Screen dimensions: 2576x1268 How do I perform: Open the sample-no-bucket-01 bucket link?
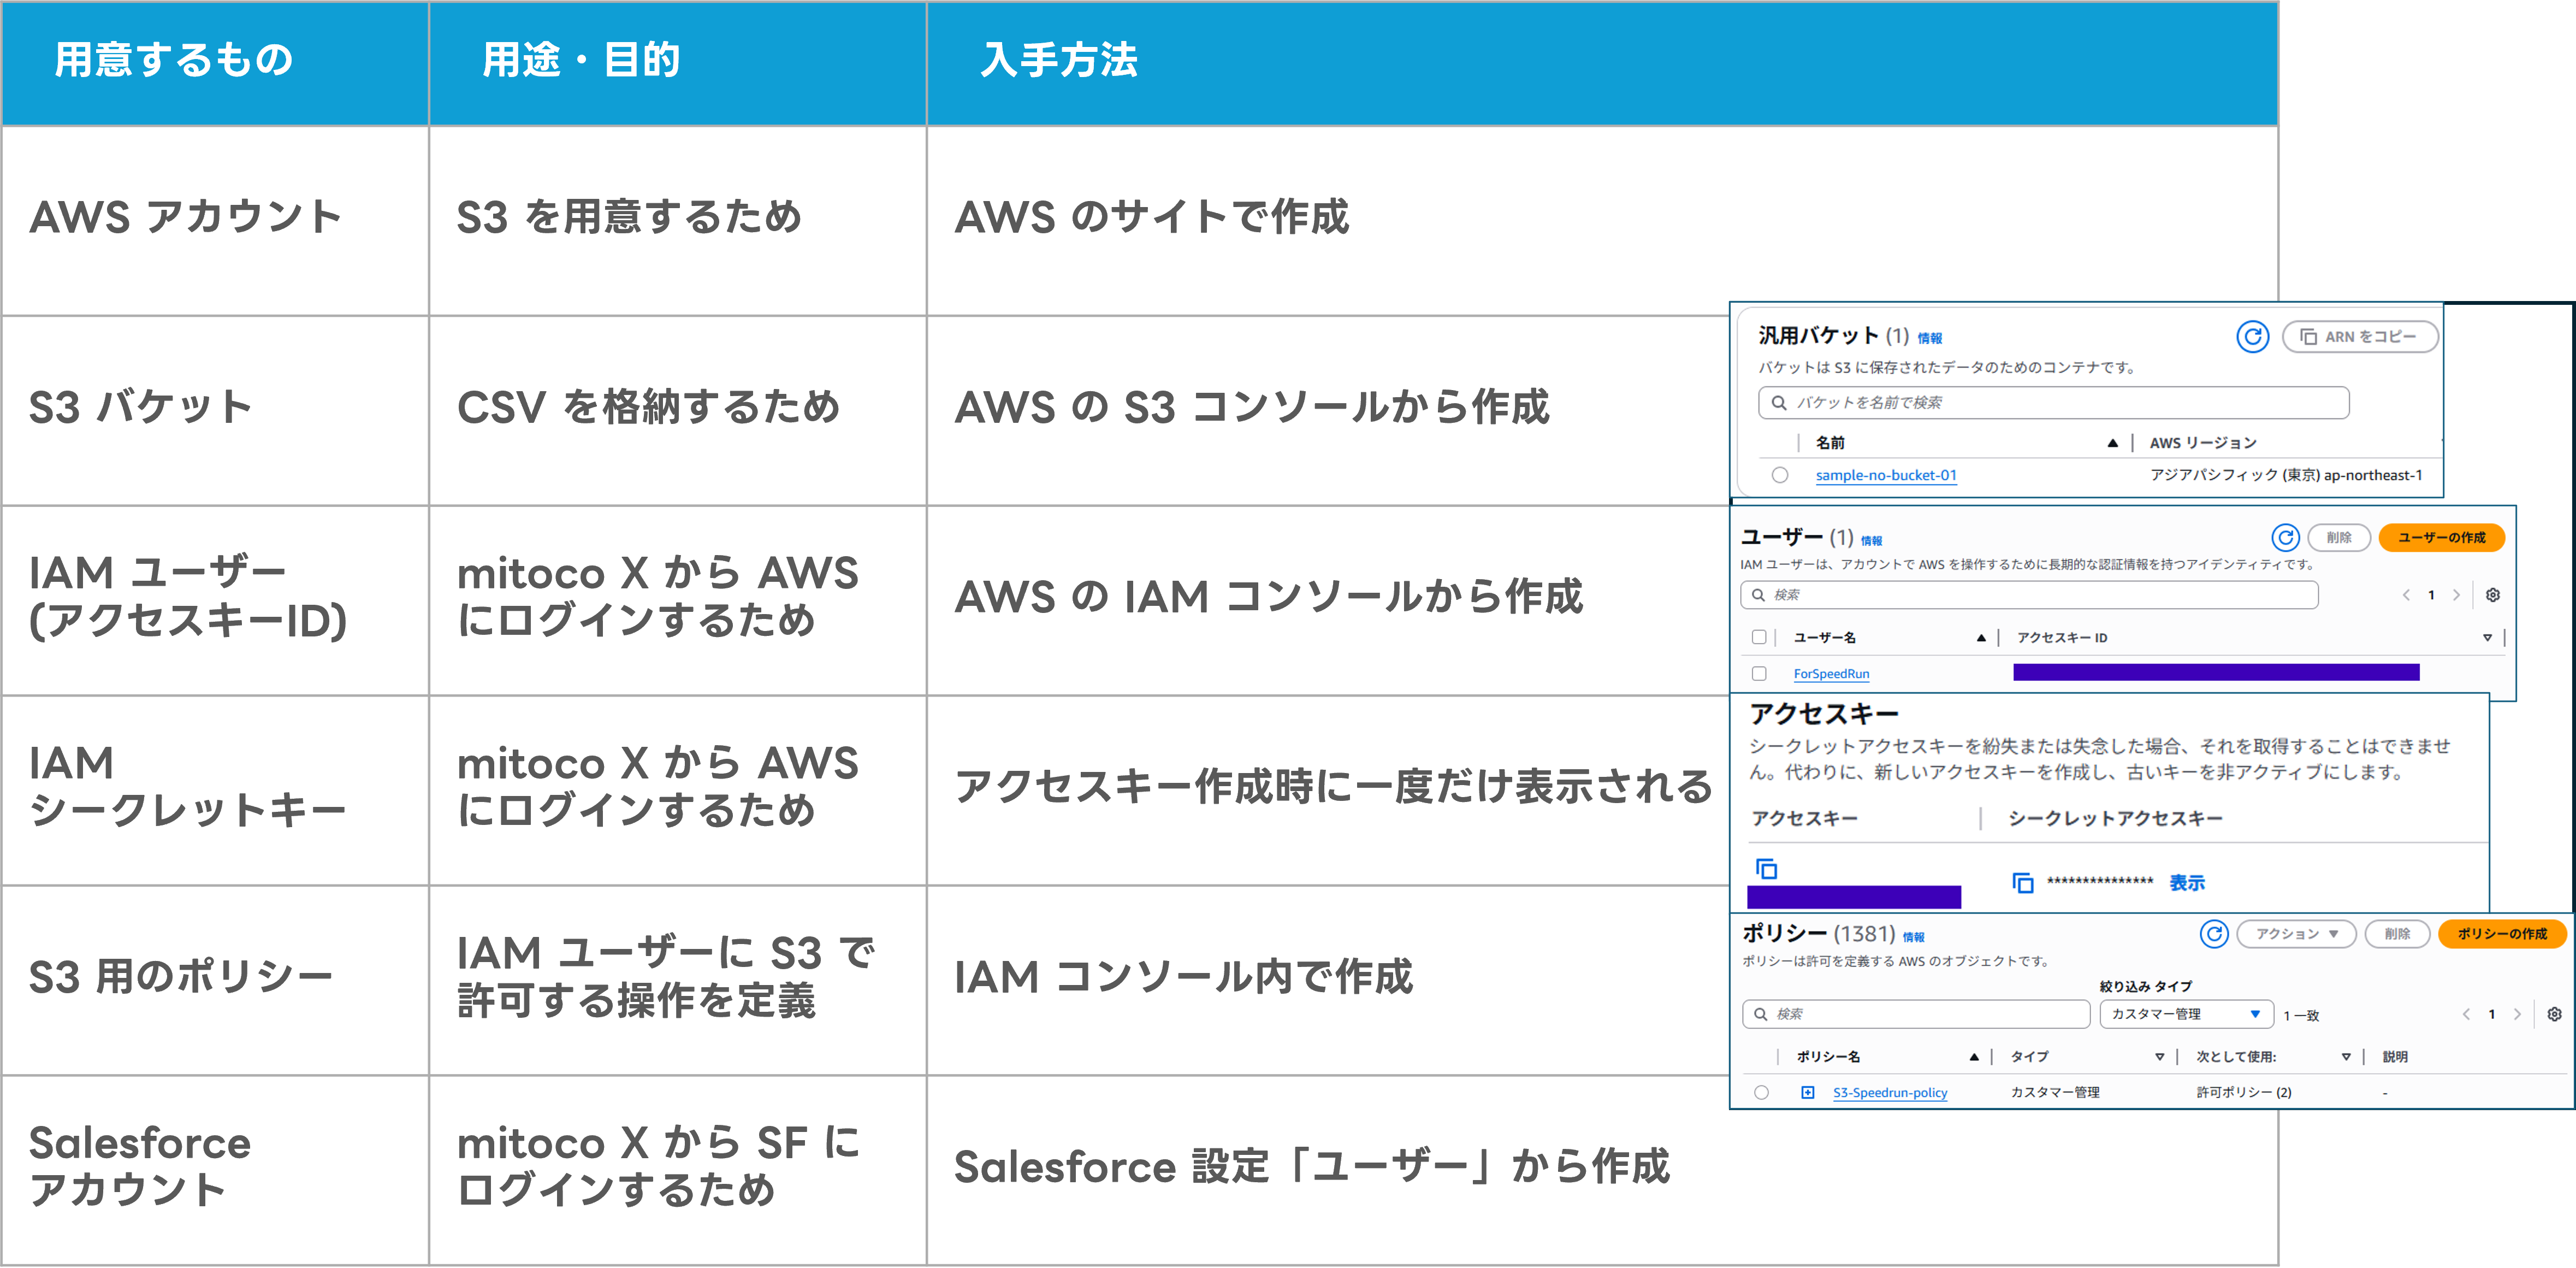(1886, 475)
